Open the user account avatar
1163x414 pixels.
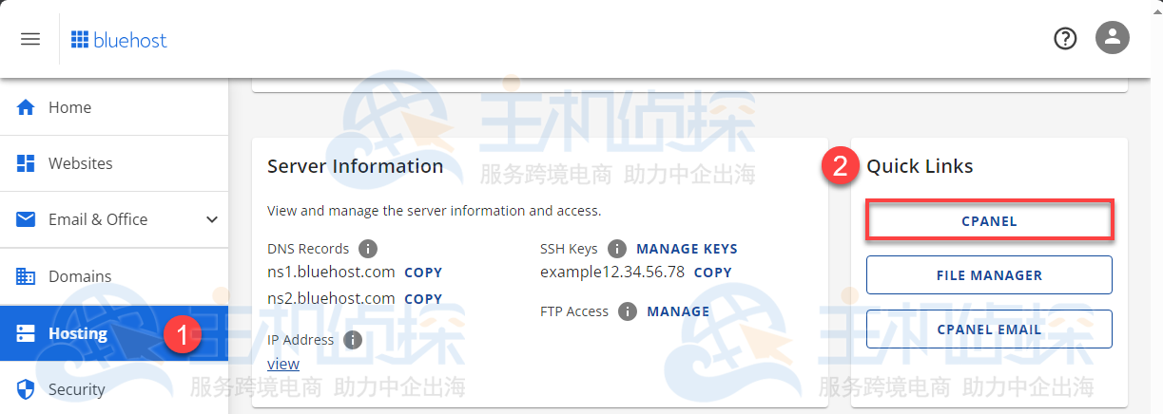click(x=1112, y=39)
